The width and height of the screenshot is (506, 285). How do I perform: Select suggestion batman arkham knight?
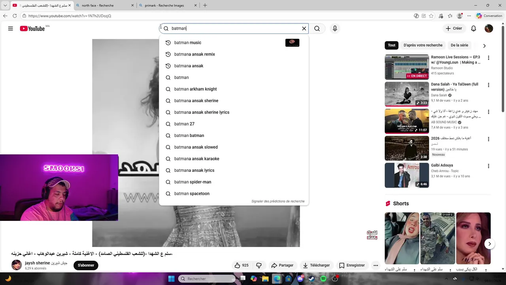(234, 89)
